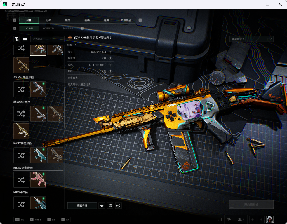Open the 载具 tab

pos(87,20)
